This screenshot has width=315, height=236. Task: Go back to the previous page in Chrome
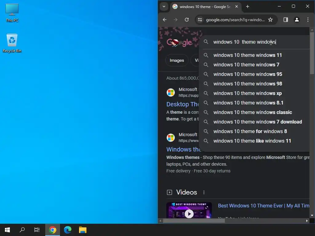point(165,20)
